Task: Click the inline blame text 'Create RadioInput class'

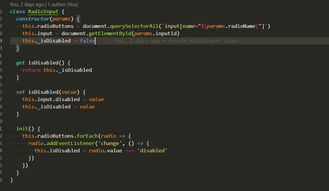Action: point(204,41)
